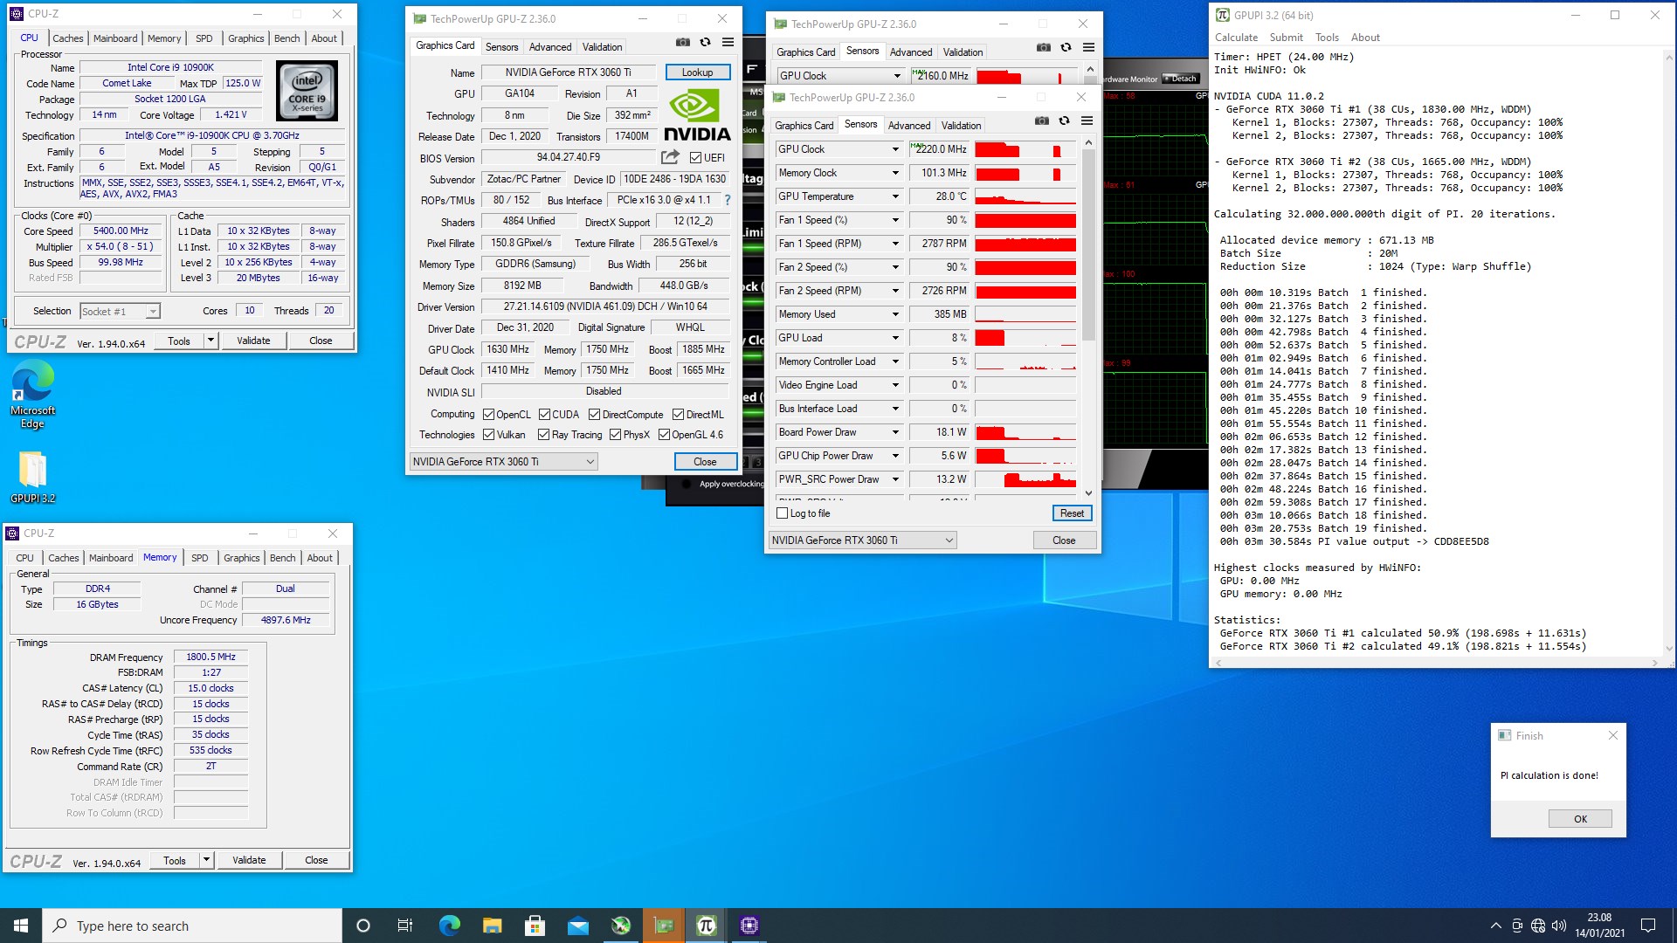Open GPU selector dropdown in Graphics Card window
Viewport: 1677px width, 943px height.
coord(503,462)
